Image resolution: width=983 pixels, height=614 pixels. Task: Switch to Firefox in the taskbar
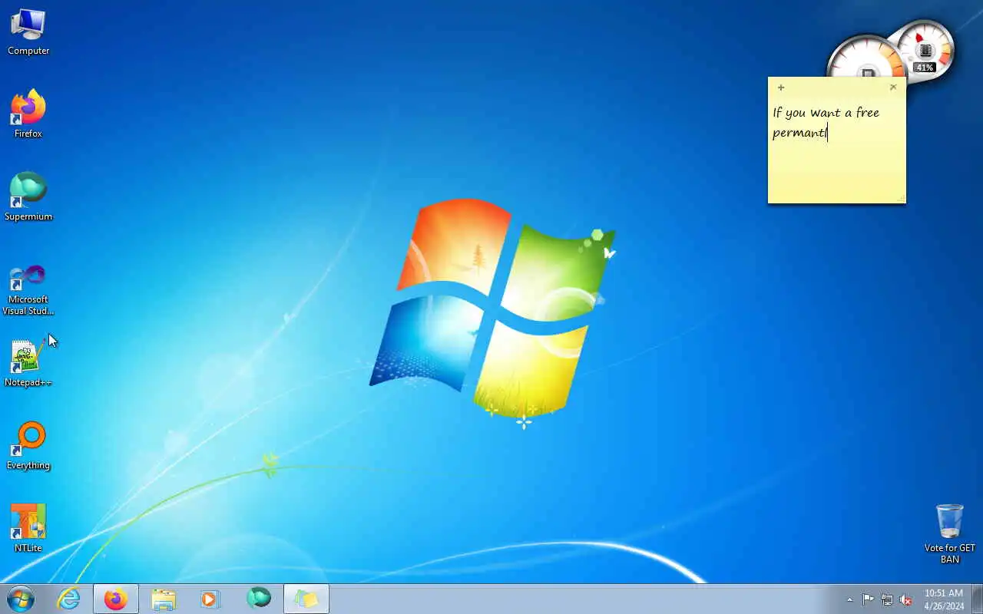116,599
